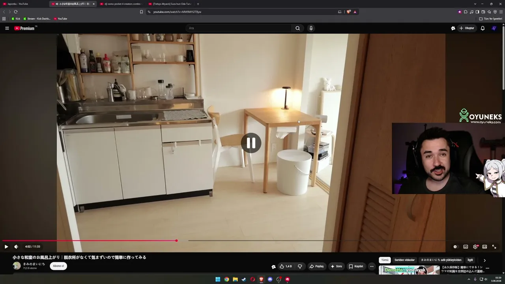Screen dimensions: 505x284
Task: Select the İlgili filter chip
Action: click(x=470, y=260)
